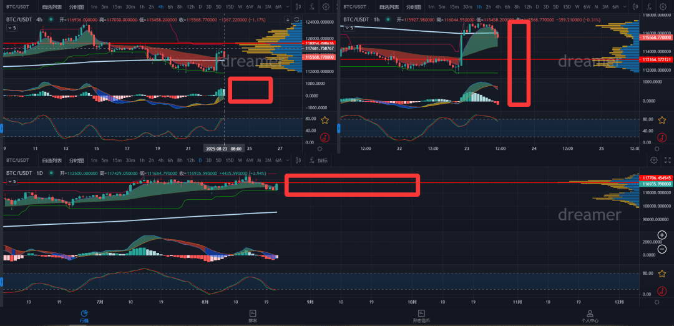Click the star icon on 1h chart
This screenshot has height=326, width=674.
[x=662, y=121]
